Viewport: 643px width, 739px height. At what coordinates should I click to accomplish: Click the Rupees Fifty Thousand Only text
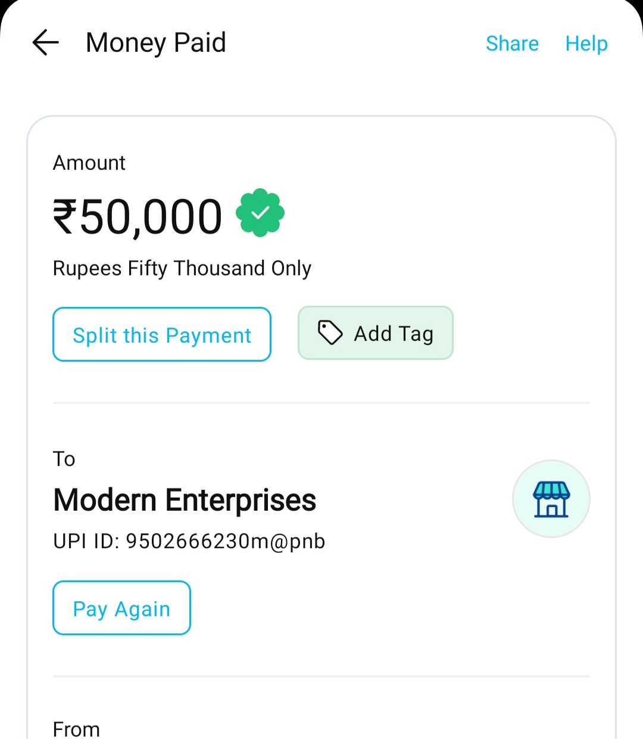(x=182, y=268)
